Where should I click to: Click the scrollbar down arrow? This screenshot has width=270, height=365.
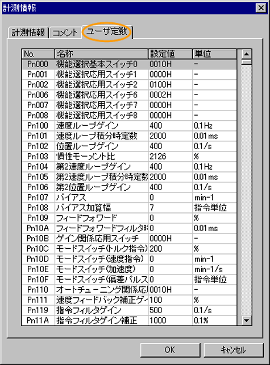246,321
